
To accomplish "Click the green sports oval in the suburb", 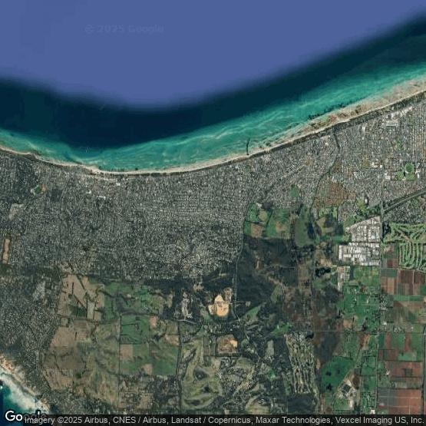I will [x=409, y=169].
